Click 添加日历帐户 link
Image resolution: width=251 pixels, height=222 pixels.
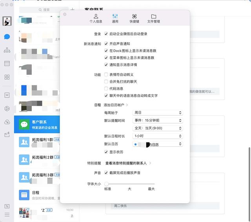tap(114, 105)
